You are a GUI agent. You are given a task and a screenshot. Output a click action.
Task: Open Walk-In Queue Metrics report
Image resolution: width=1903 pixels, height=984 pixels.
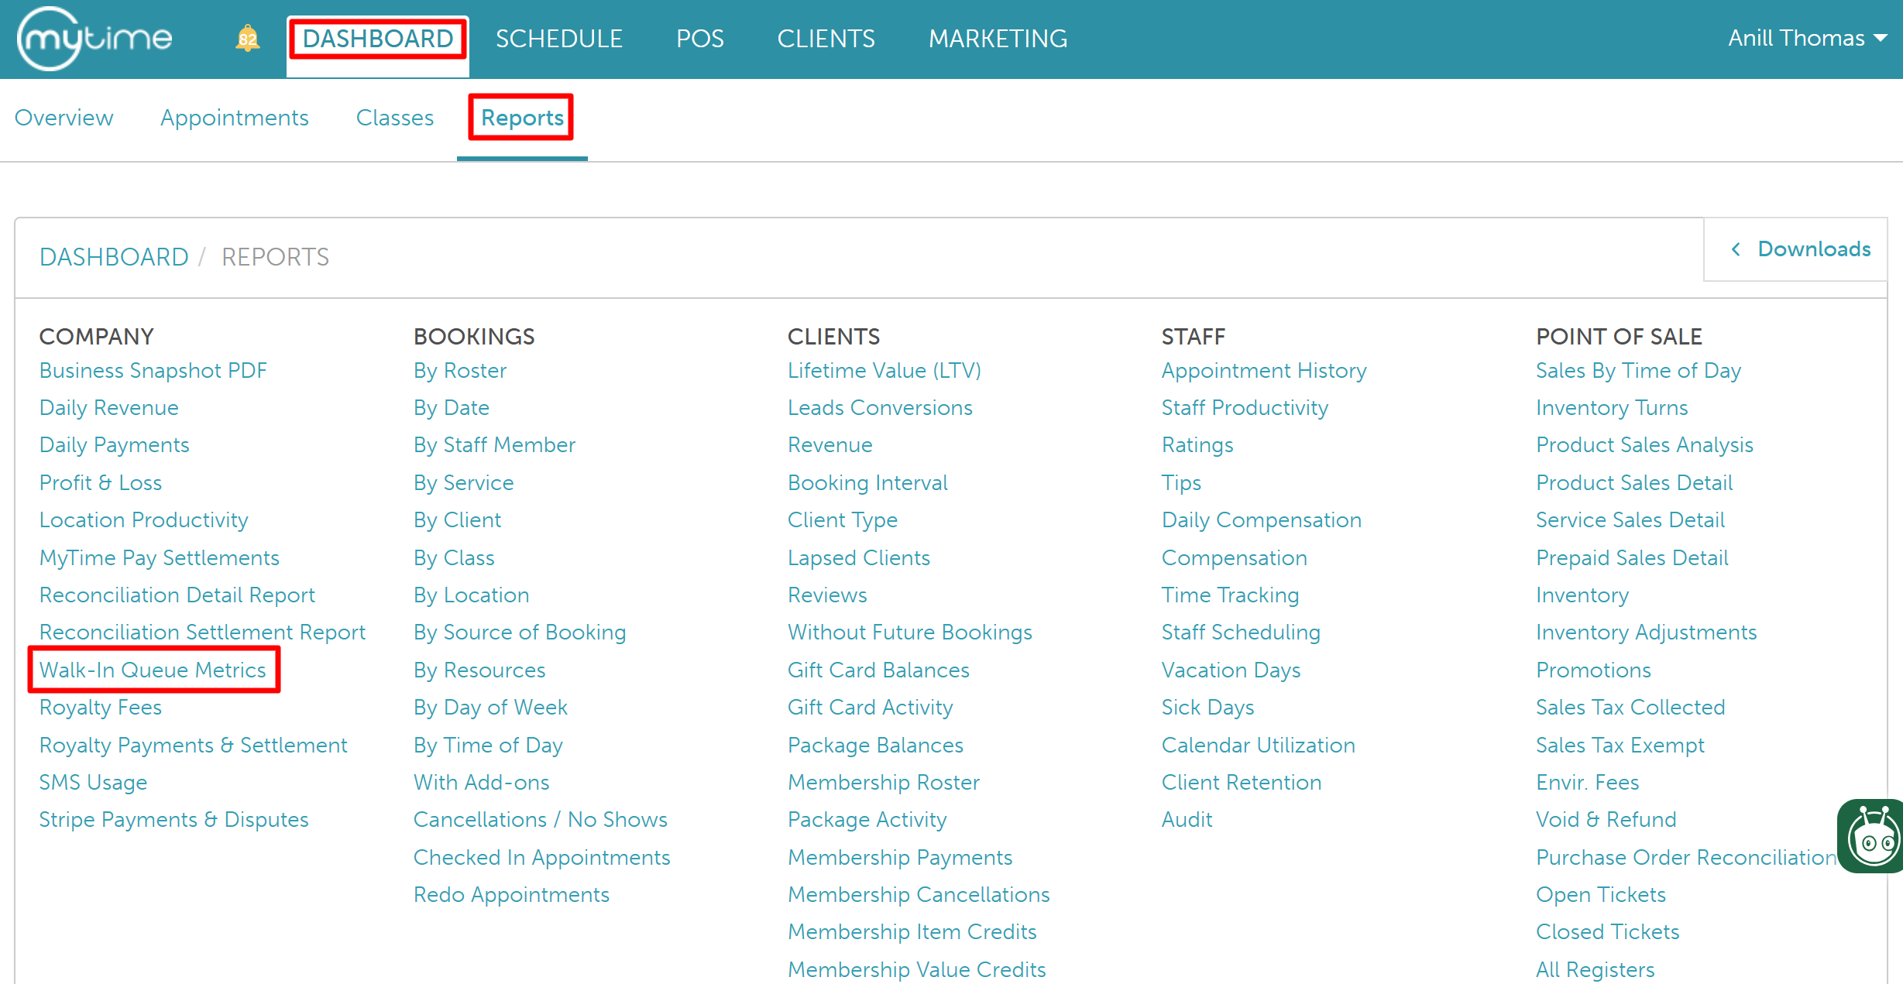click(x=153, y=670)
